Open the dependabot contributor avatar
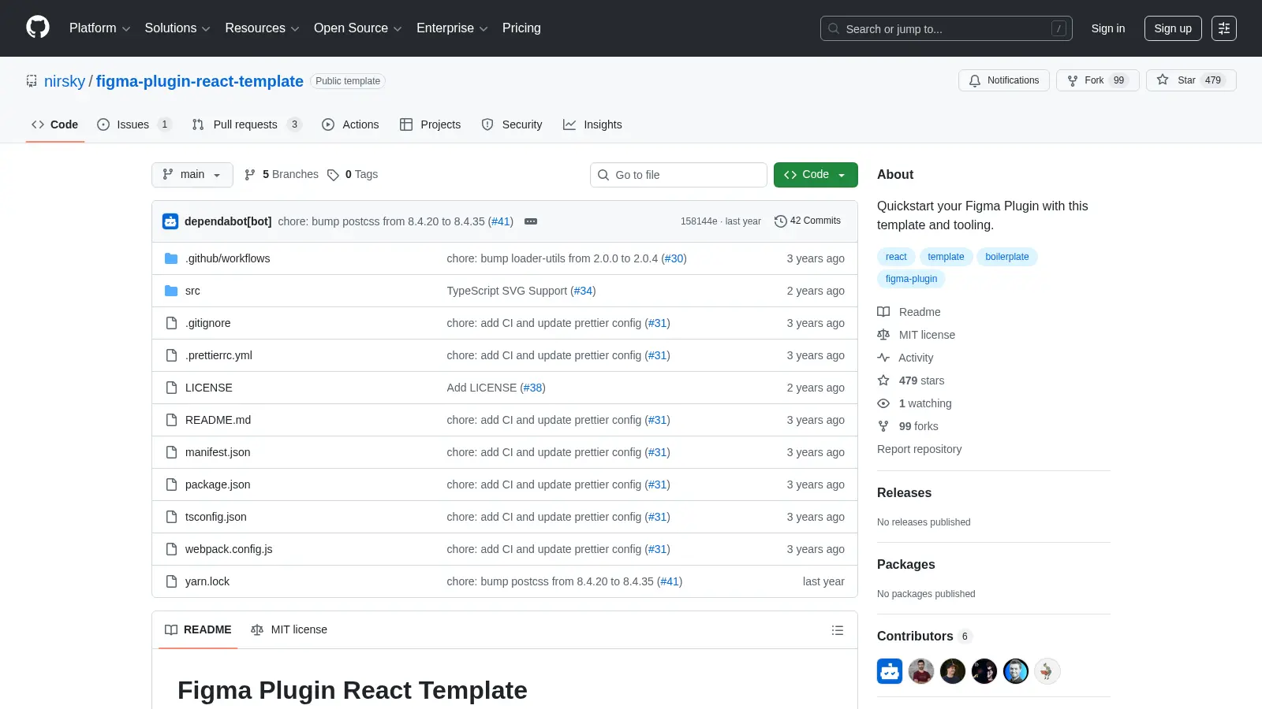The height and width of the screenshot is (709, 1262). (x=890, y=671)
